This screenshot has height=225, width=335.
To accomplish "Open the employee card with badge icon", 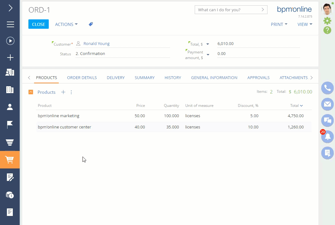I will (x=10, y=72).
